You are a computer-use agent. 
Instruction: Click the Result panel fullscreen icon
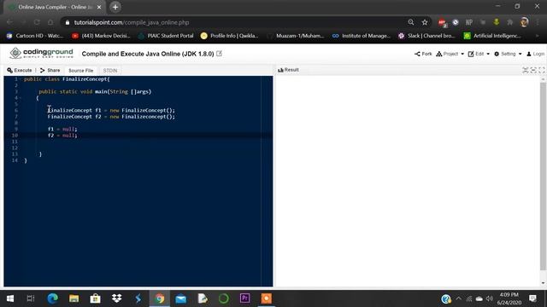541,70
